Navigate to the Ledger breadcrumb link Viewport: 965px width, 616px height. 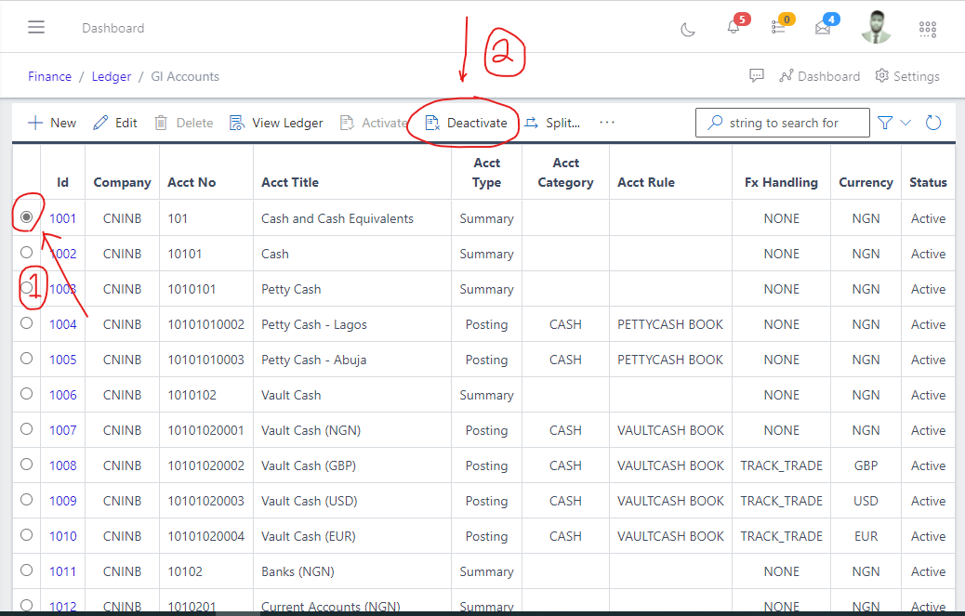(x=111, y=76)
